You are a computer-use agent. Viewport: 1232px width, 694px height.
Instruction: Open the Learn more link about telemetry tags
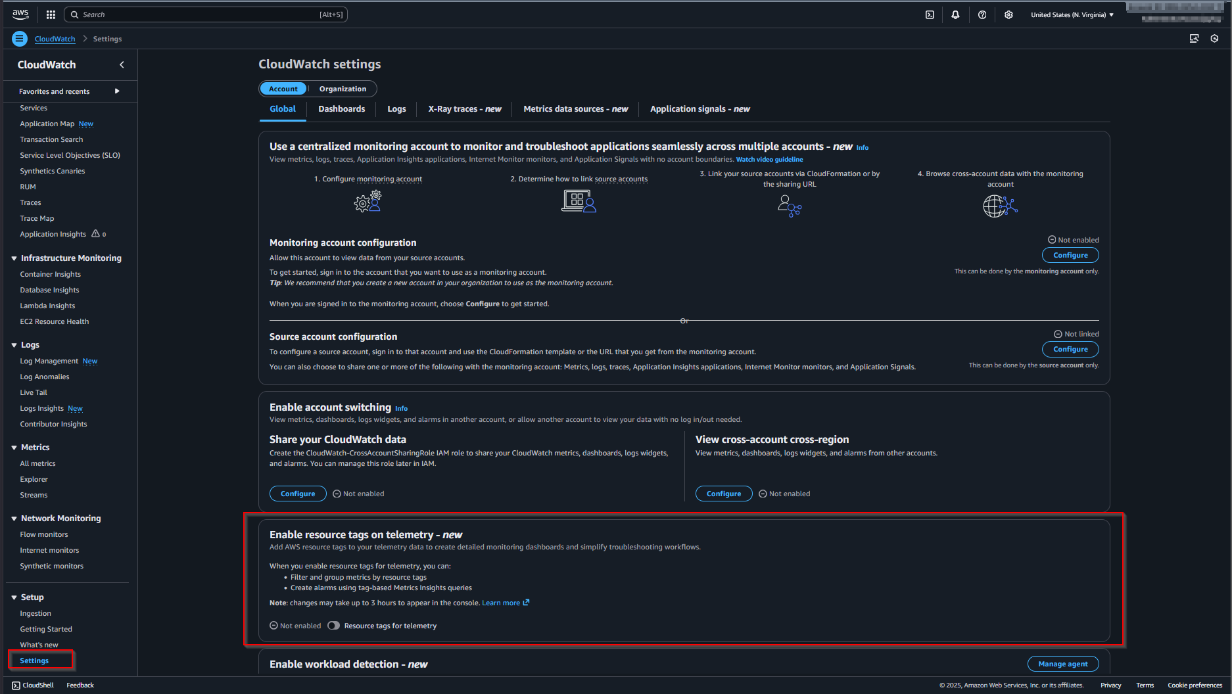501,602
